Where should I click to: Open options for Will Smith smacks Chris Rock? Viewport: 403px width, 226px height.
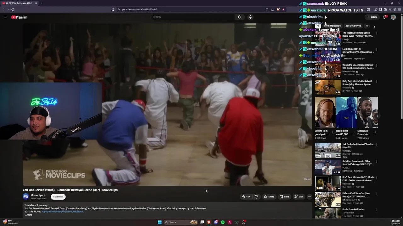pyautogui.click(x=377, y=66)
